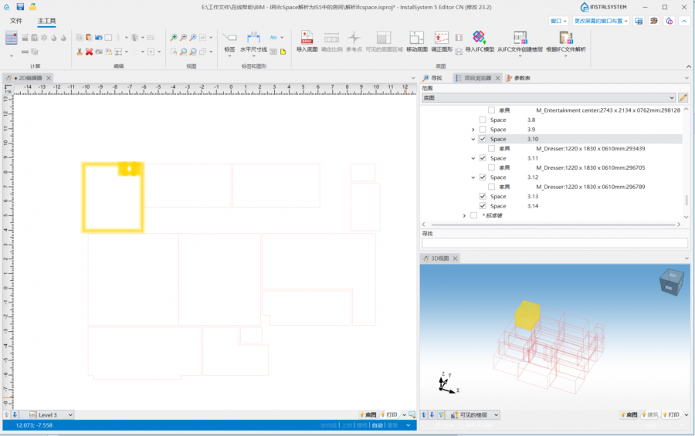Open the 文件 menu
Image resolution: width=695 pixels, height=436 pixels.
[x=16, y=21]
